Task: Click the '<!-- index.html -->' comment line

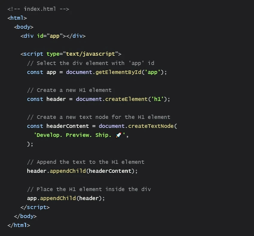Action: [38, 9]
